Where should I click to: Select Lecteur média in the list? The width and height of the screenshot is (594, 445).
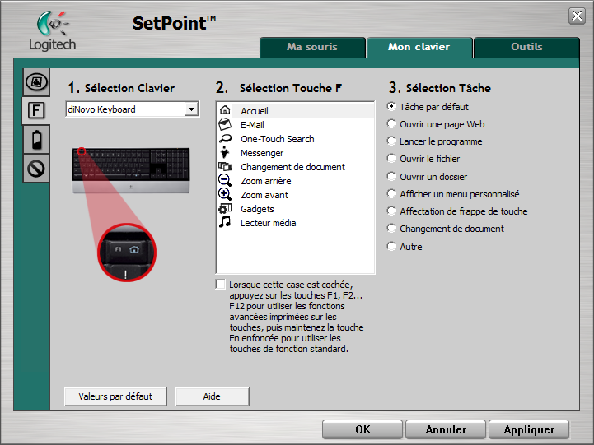295,223
